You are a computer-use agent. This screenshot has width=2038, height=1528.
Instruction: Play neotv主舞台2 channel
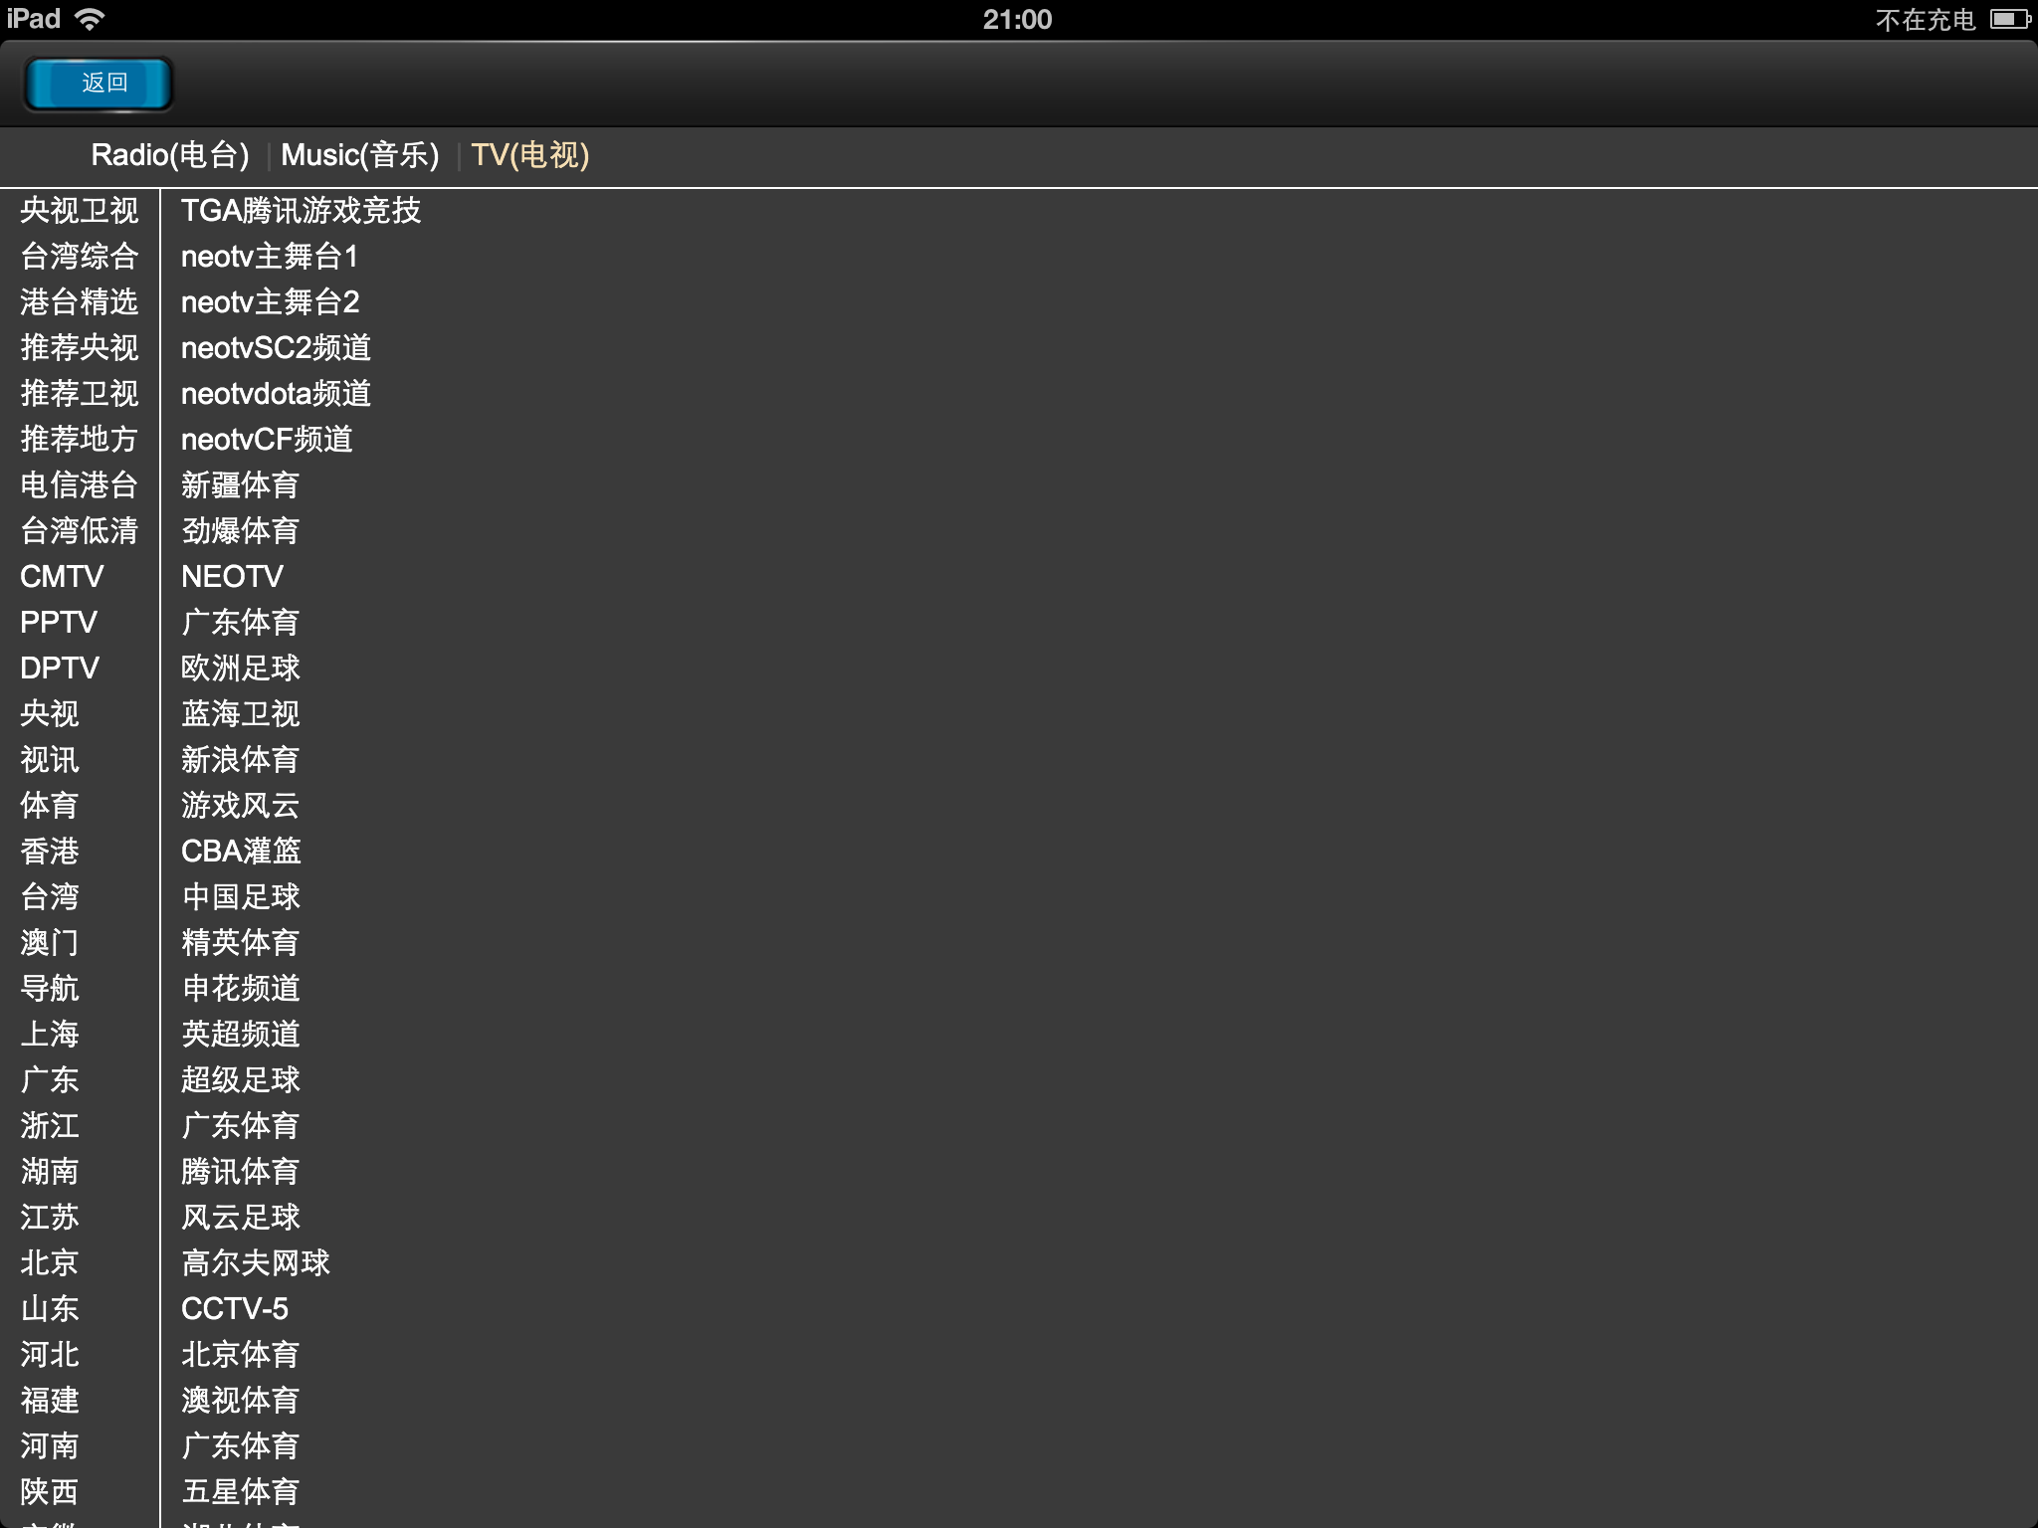271,302
